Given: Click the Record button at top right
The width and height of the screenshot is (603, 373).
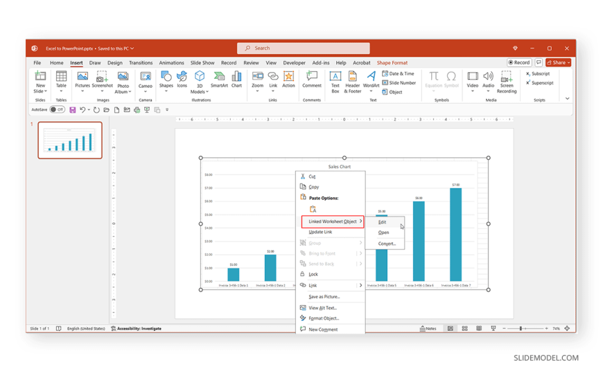Looking at the screenshot, I should 519,62.
